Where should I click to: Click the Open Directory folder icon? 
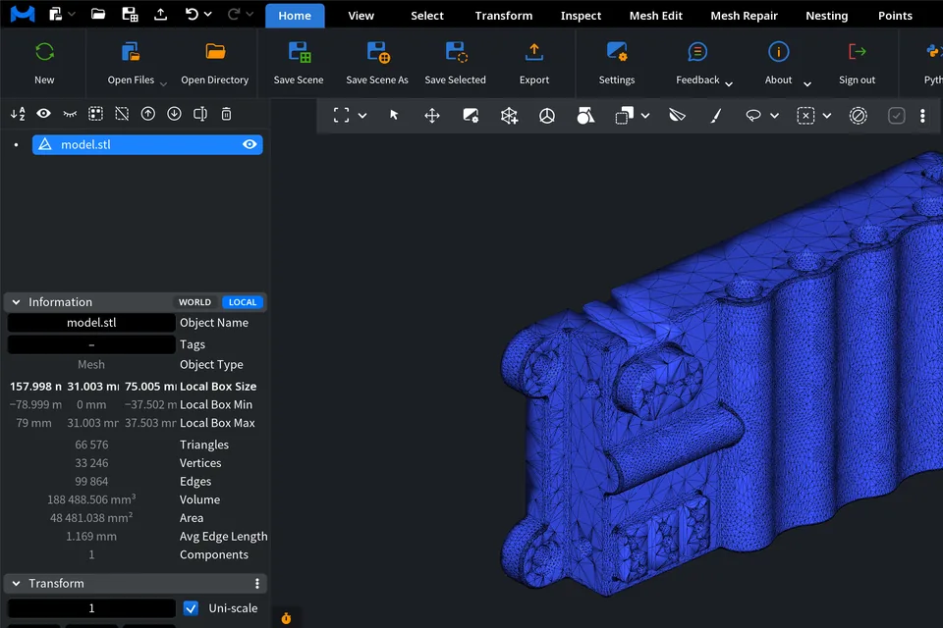click(x=215, y=52)
